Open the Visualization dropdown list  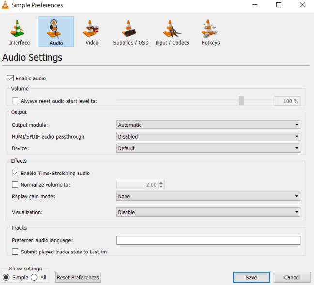208,212
